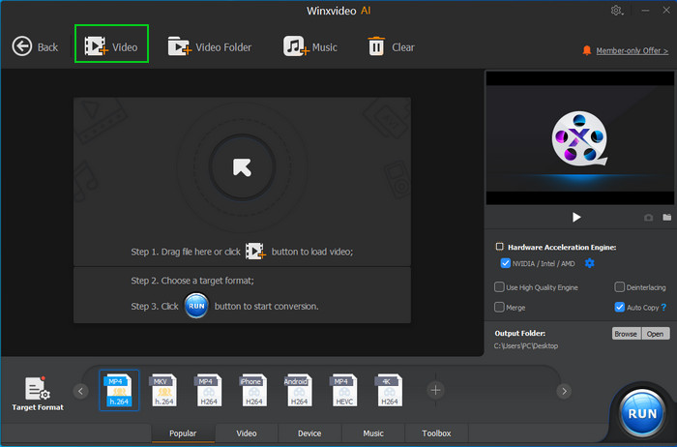This screenshot has height=447, width=677.
Task: Select the 4K H264 format profile
Action: point(389,391)
